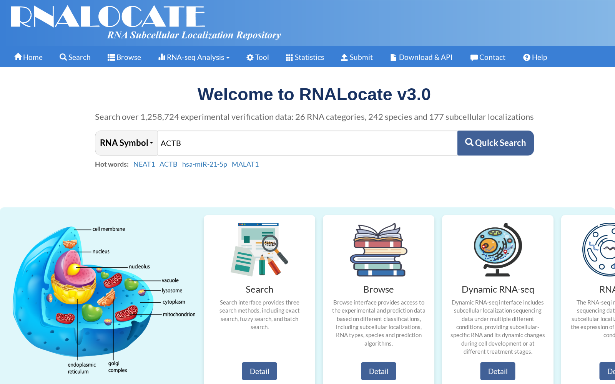
Task: Click Detail button under Search card
Action: [x=259, y=371]
